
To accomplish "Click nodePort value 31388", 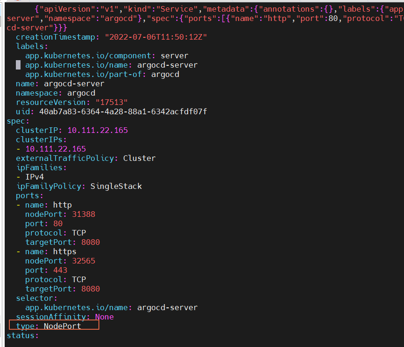I will coord(84,215).
